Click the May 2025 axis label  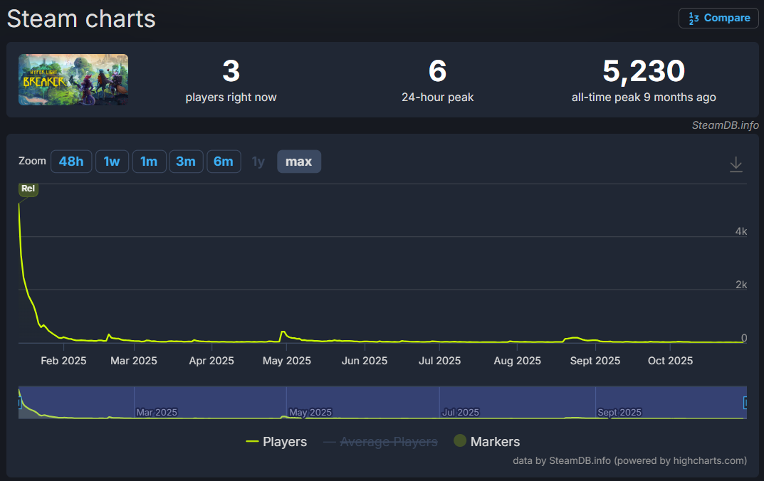tap(286, 361)
